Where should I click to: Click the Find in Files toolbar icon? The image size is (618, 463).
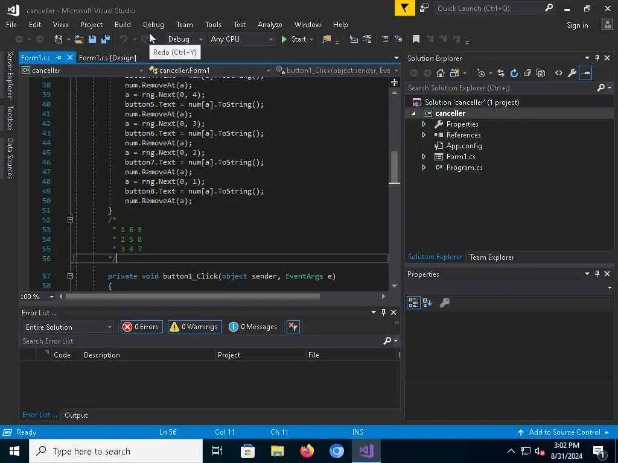(x=327, y=39)
